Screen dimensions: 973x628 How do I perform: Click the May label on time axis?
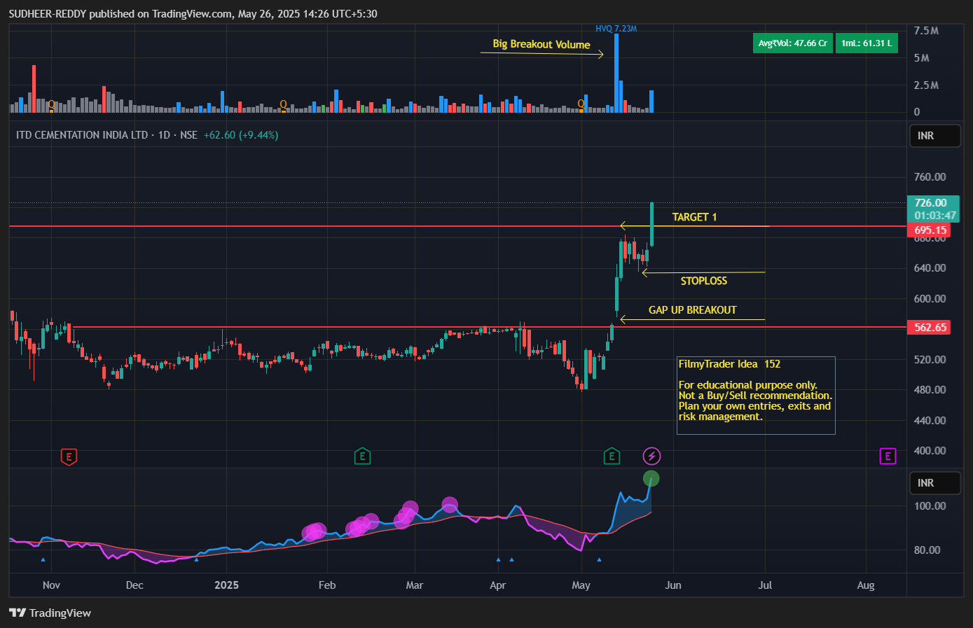tap(581, 585)
